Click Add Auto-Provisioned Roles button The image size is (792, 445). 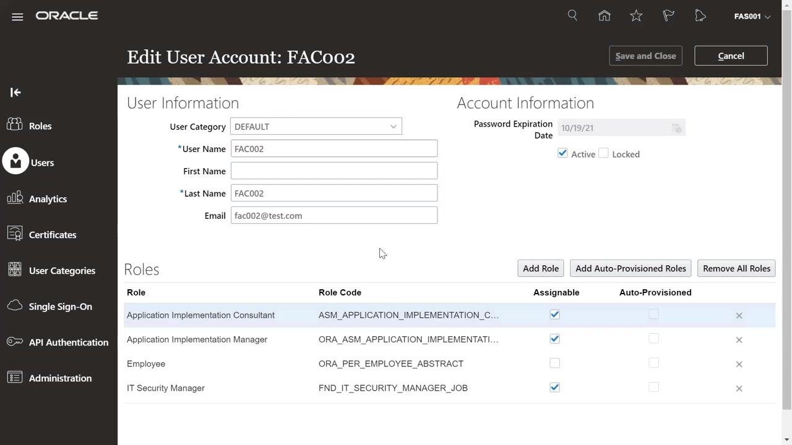click(631, 268)
